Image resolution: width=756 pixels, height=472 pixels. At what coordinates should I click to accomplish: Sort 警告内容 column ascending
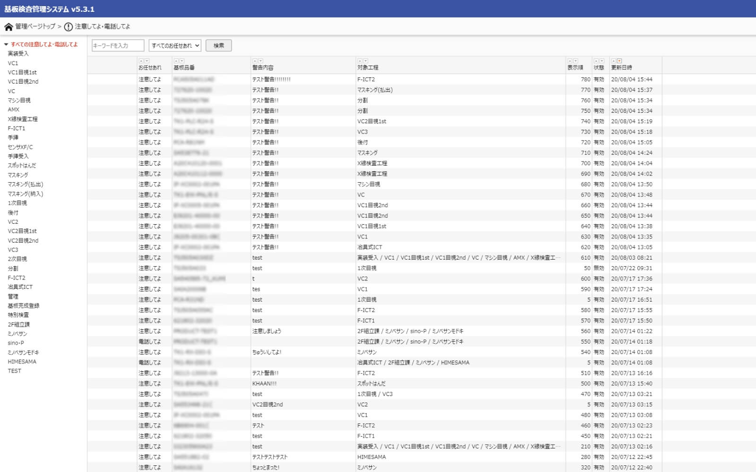pyautogui.click(x=255, y=61)
